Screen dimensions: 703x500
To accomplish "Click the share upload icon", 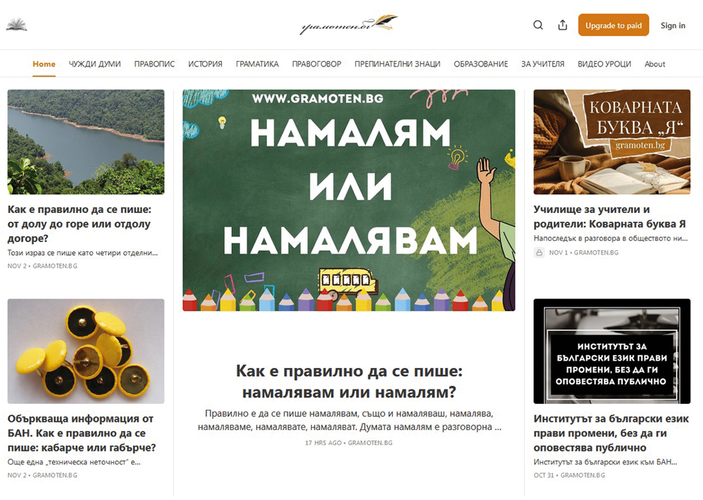I will 563,25.
